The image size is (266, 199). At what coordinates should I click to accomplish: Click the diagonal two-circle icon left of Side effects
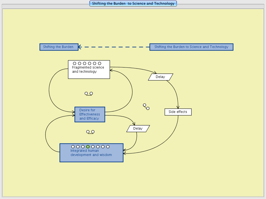pos(146,107)
